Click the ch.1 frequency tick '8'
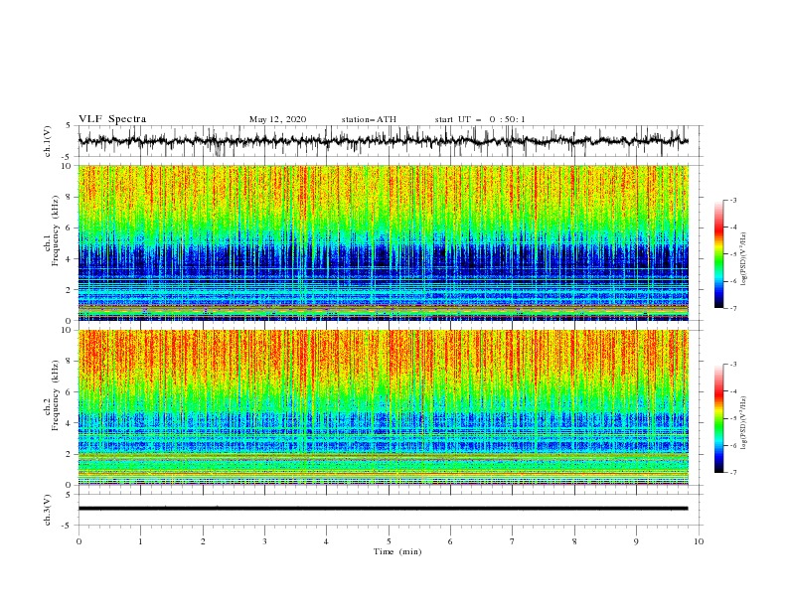The height and width of the screenshot is (608, 787). pyautogui.click(x=69, y=197)
